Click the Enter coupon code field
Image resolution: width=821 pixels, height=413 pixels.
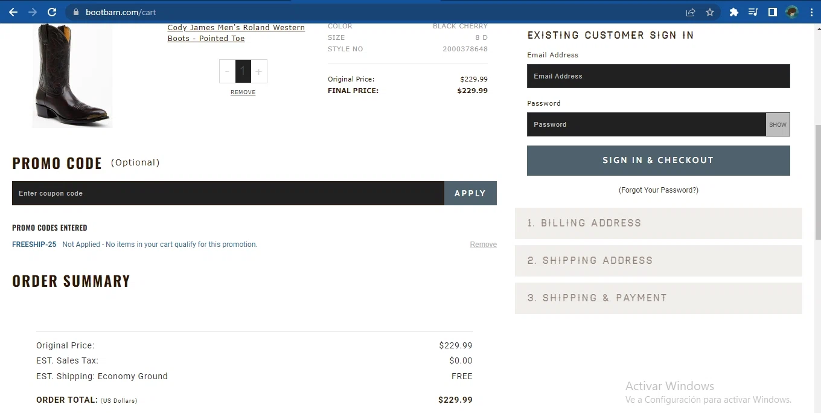click(228, 193)
